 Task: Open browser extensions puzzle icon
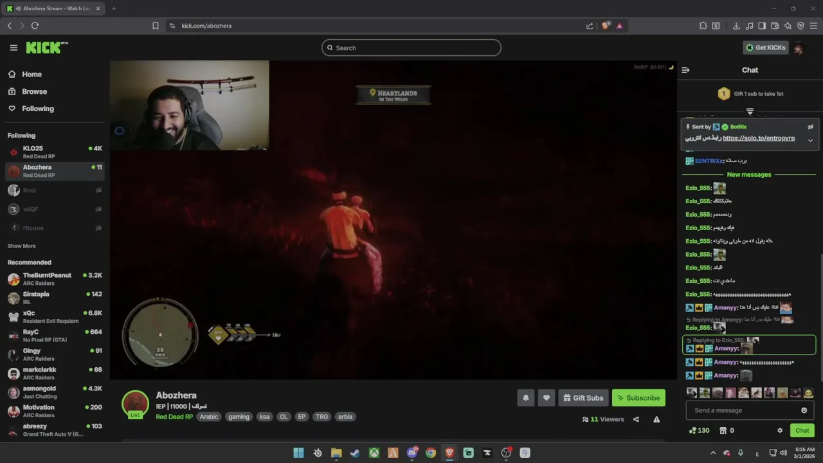click(703, 26)
